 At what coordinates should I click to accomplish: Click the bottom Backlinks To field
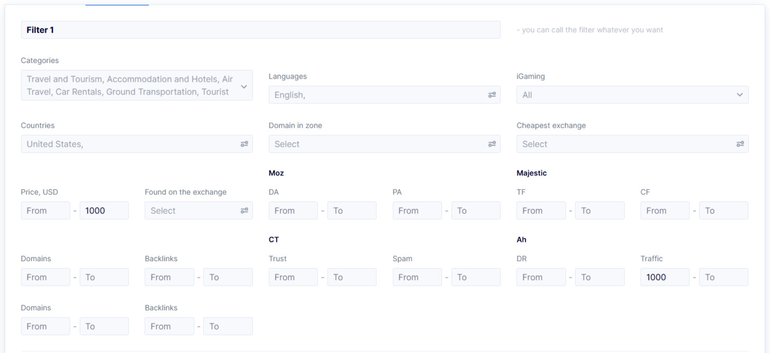click(x=228, y=326)
